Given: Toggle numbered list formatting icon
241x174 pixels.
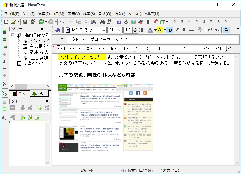Looking at the screenshot, I should (x=141, y=30).
